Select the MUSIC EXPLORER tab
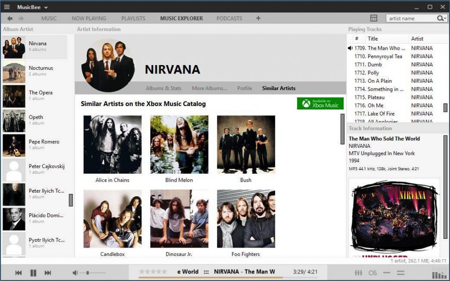Viewport: 450px width, 281px height. [x=181, y=18]
